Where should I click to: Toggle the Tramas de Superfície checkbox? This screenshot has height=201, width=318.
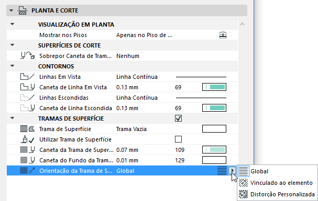178,119
